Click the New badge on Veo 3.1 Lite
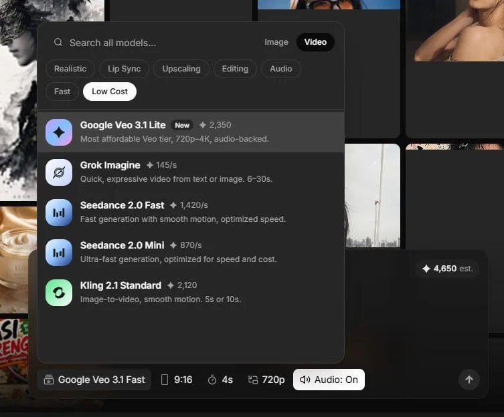The height and width of the screenshot is (417, 504). tap(182, 125)
